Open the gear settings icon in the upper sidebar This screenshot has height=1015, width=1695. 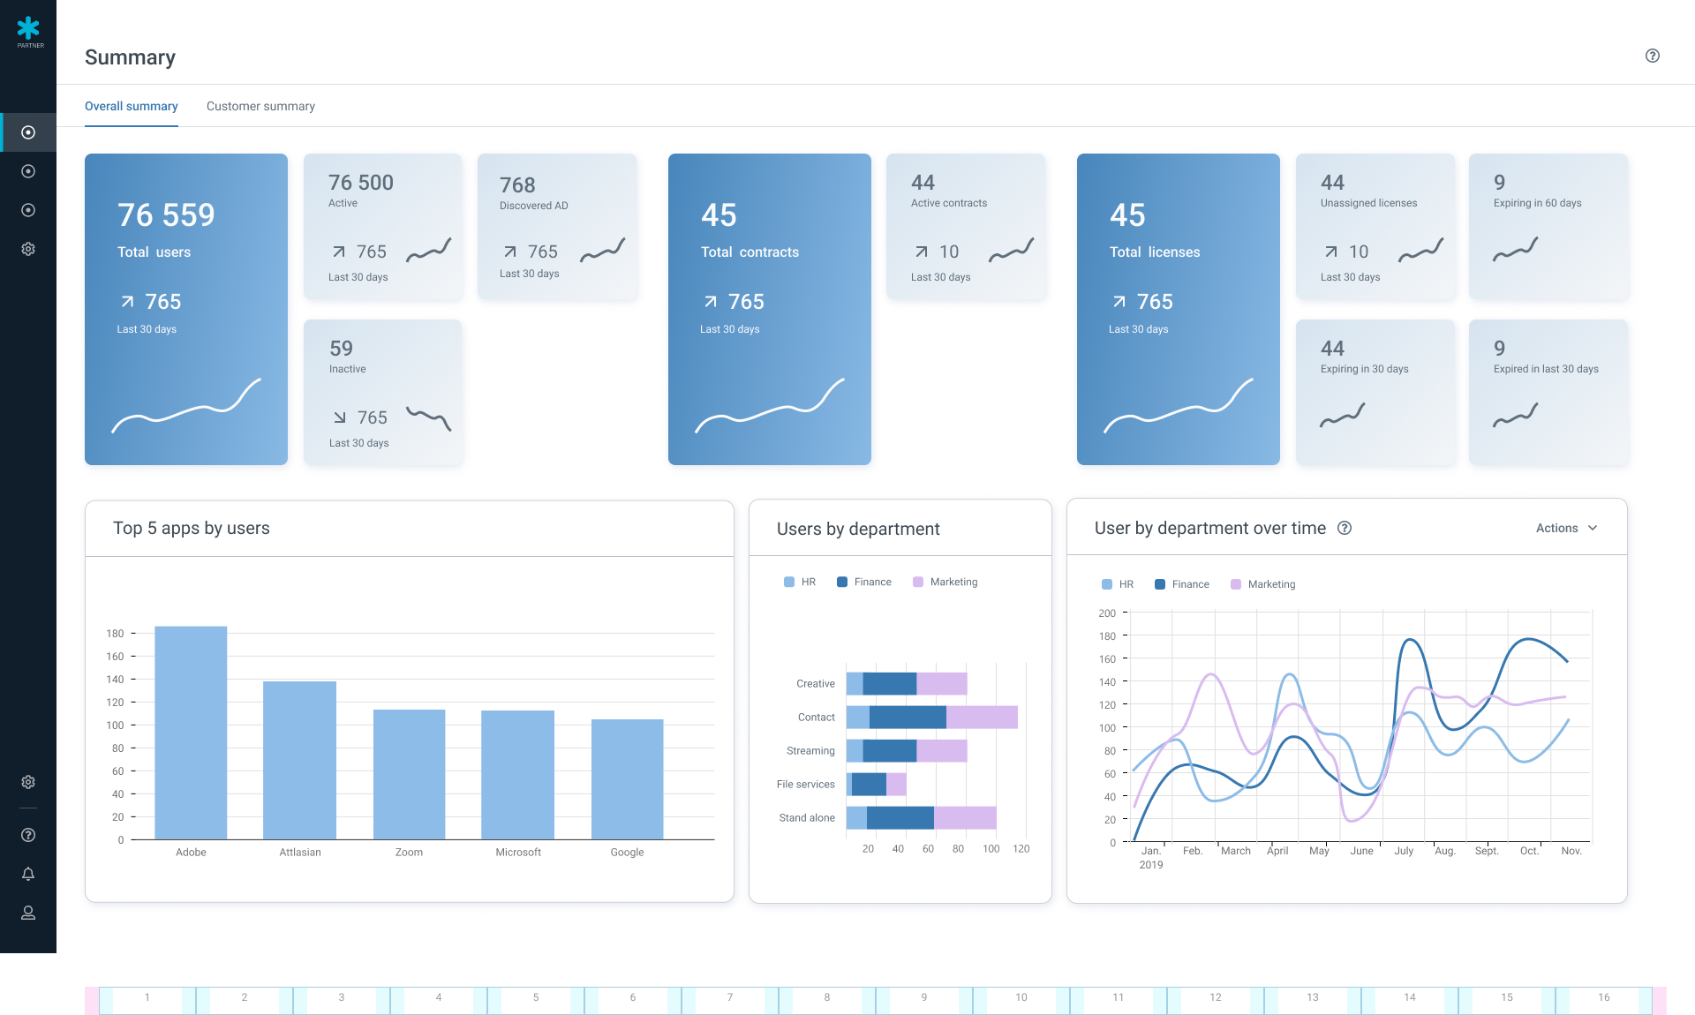(x=28, y=249)
